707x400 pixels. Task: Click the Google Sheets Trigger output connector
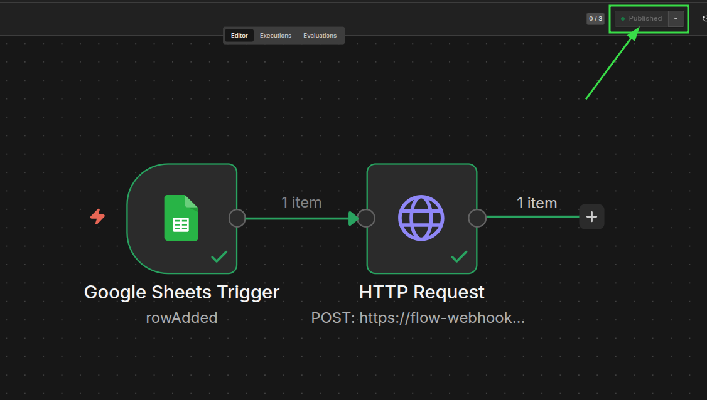click(x=237, y=218)
